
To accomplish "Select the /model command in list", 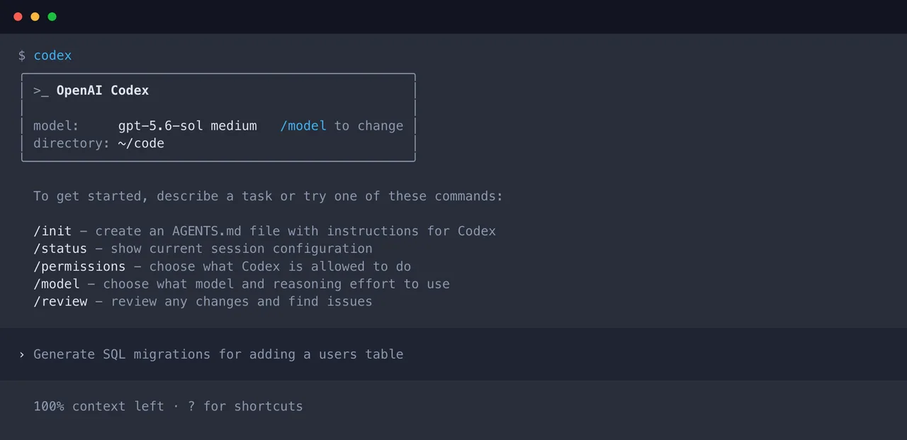I will pyautogui.click(x=57, y=284).
